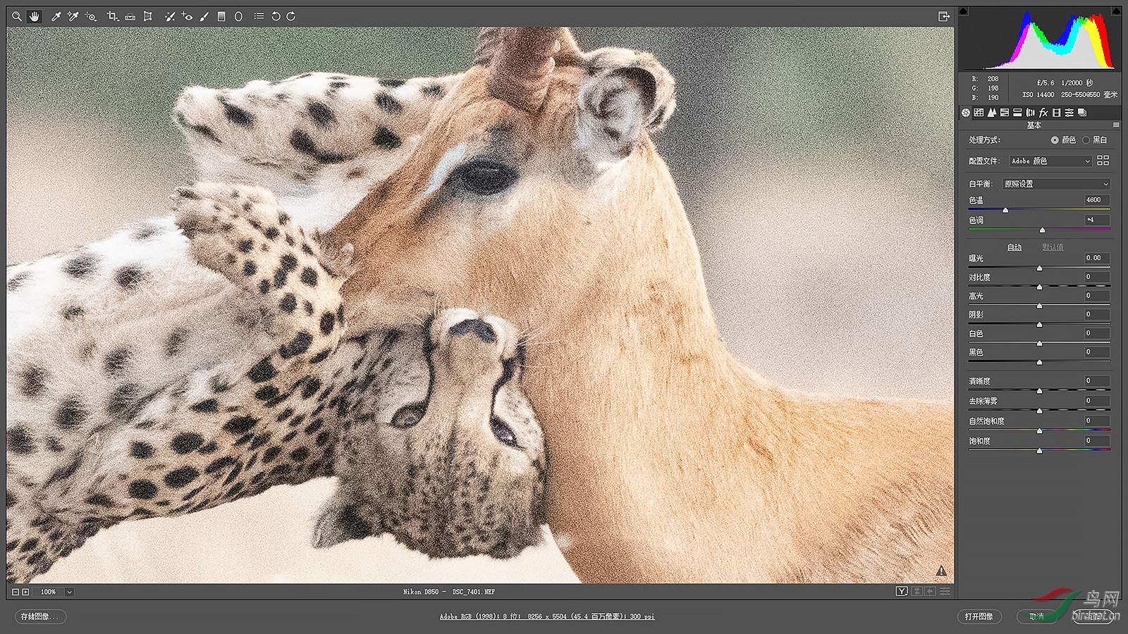Open the zoom level 100% dropdown
1128x634 pixels.
pyautogui.click(x=69, y=592)
